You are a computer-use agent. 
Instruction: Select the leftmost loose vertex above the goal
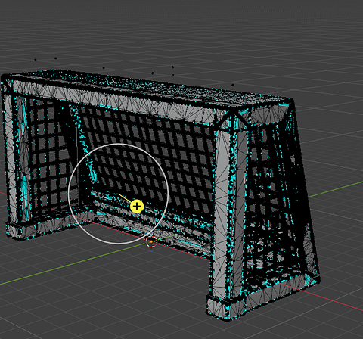tap(35, 60)
